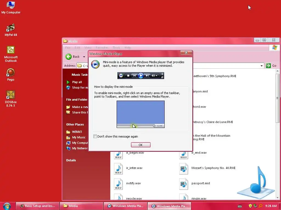Open File menu in Media window
The image size is (281, 210).
[x=68, y=48]
